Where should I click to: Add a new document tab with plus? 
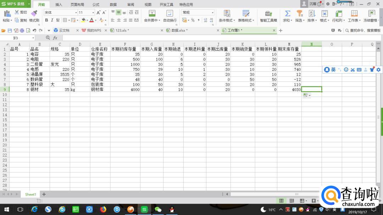pos(281,30)
